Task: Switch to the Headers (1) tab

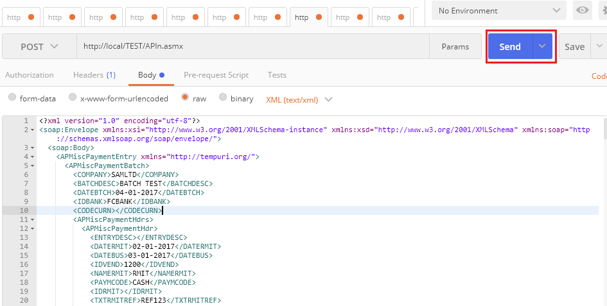Action: (94, 75)
